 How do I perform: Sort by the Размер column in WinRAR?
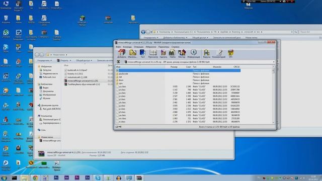(174, 67)
